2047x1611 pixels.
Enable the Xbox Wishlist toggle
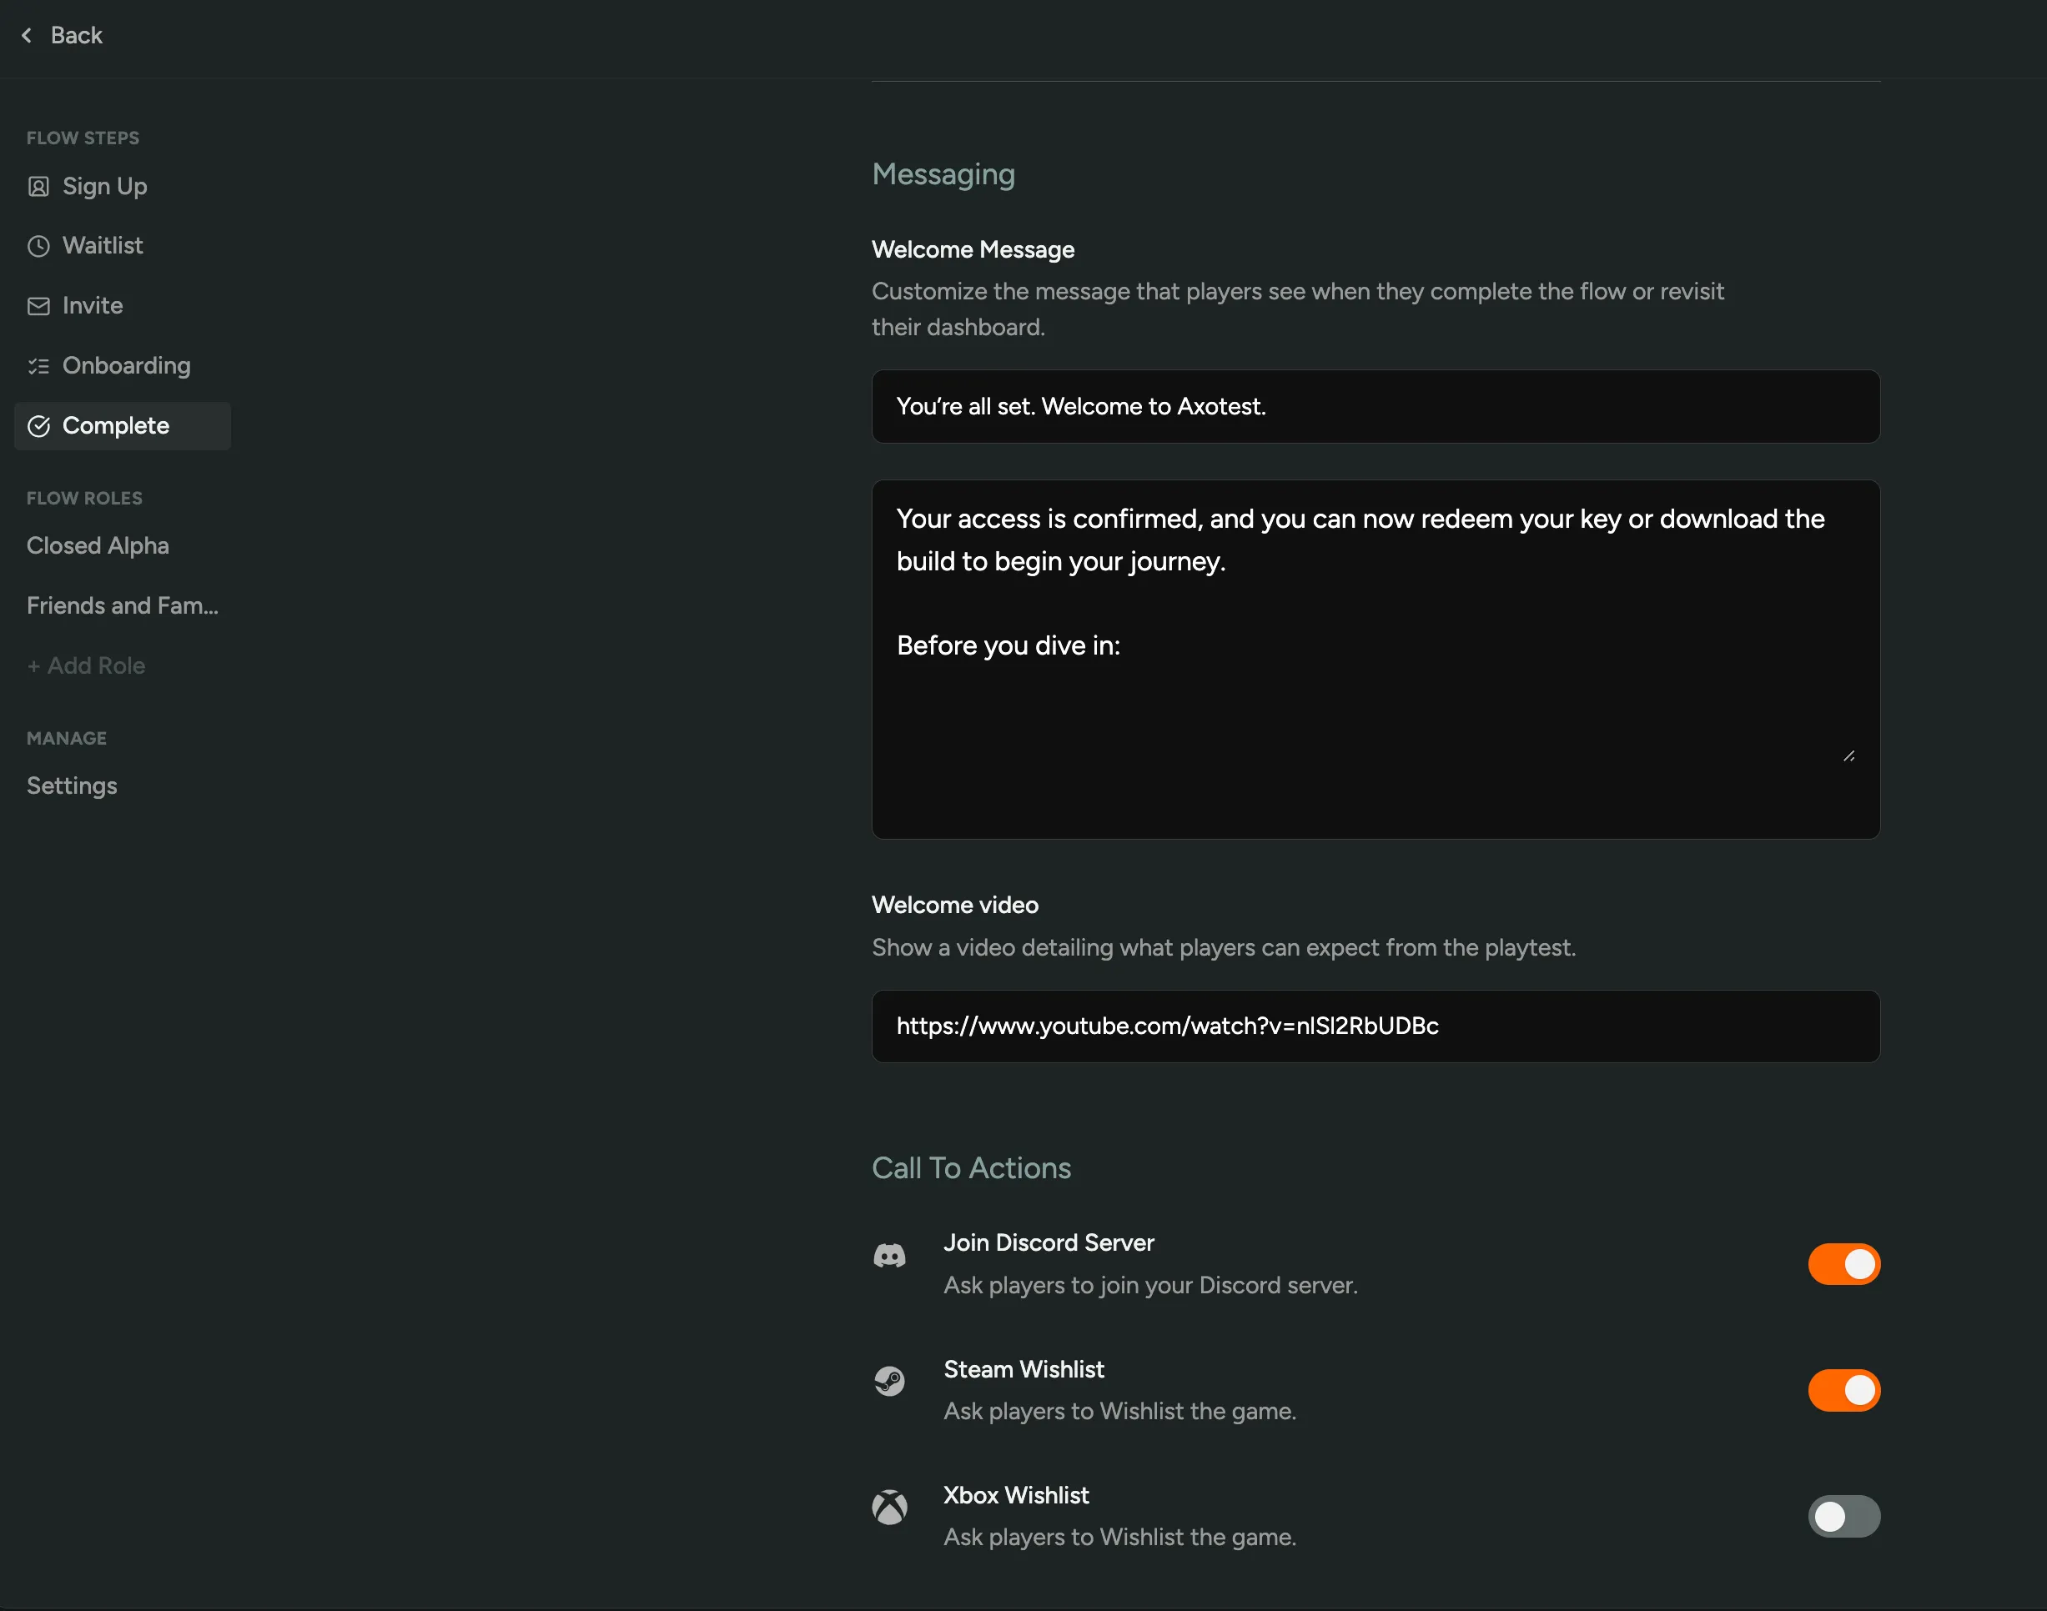[1843, 1517]
